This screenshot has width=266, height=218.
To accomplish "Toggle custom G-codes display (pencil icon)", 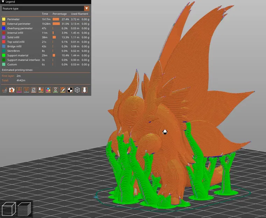I will 63,90.
